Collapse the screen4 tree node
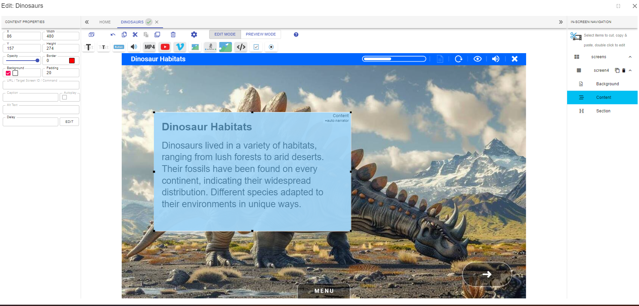 click(630, 70)
